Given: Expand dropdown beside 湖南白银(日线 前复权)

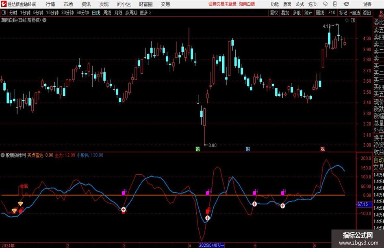Looking at the screenshot, I should pos(45,20).
